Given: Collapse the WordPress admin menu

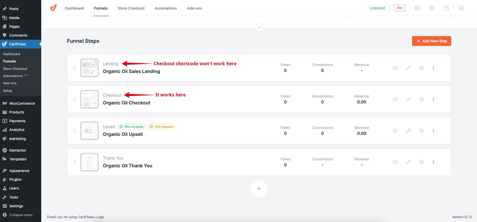Looking at the screenshot, I should 21,215.
